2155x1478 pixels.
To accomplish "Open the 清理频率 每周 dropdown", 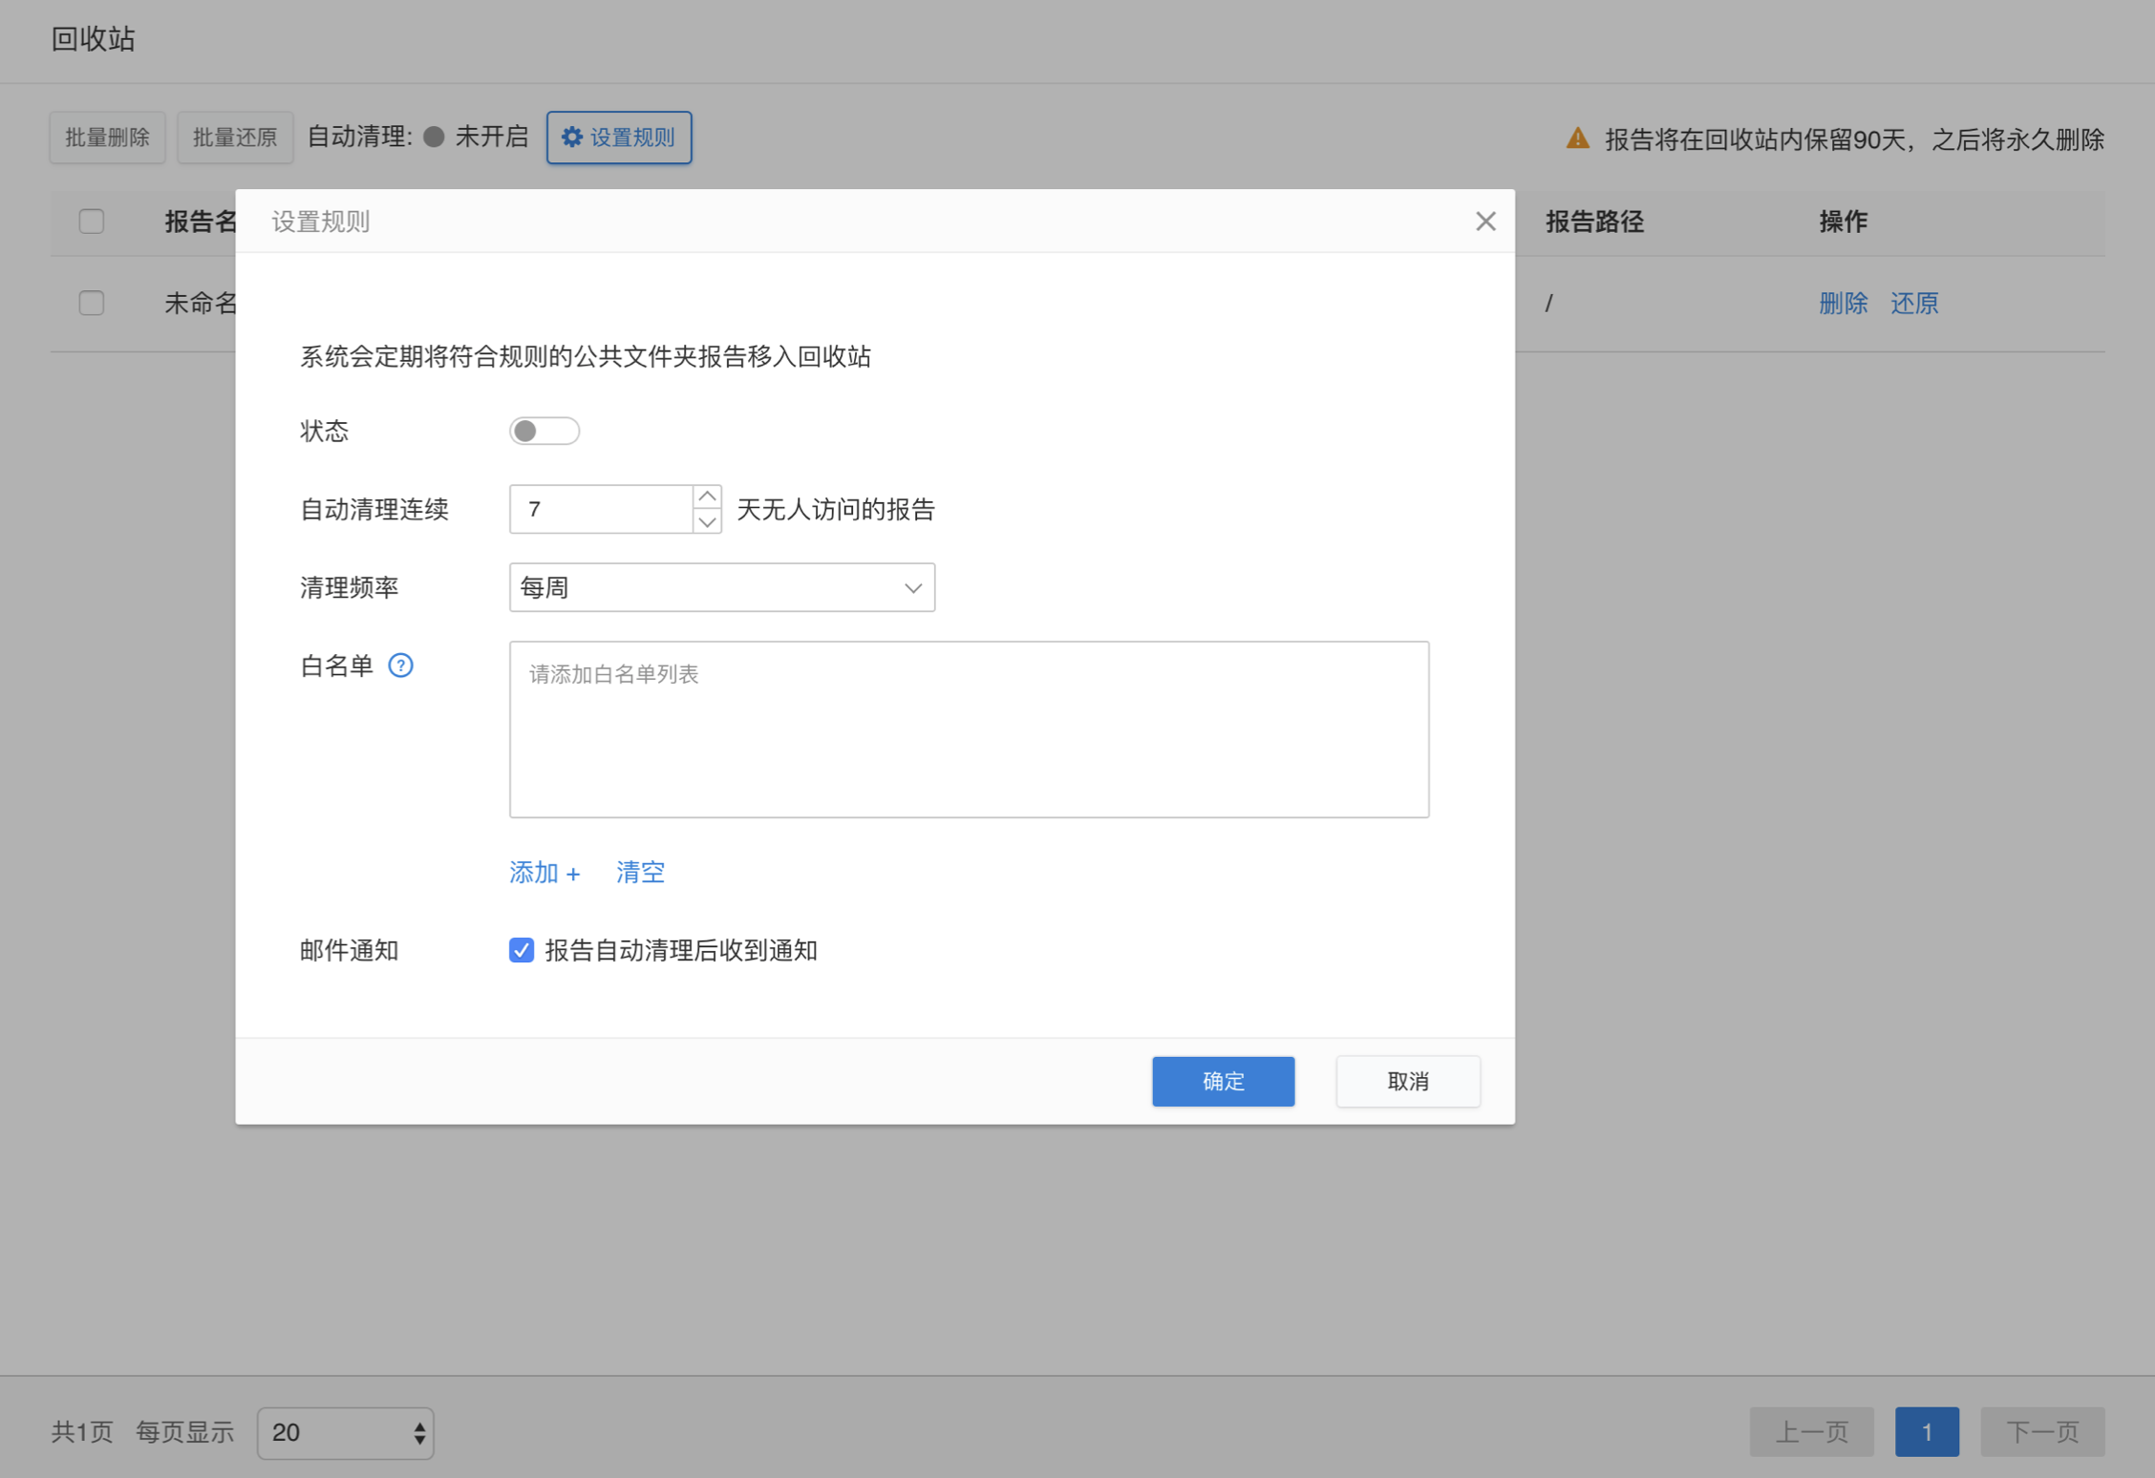I will pos(721,587).
